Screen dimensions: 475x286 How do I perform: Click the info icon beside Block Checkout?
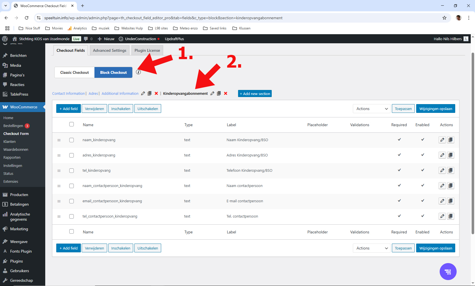138,72
